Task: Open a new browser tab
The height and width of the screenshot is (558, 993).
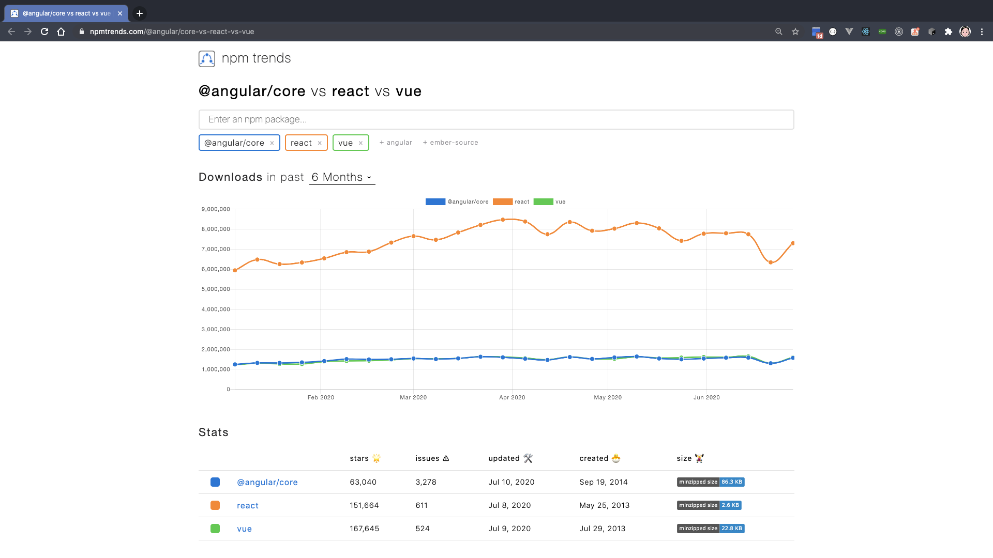Action: point(140,13)
